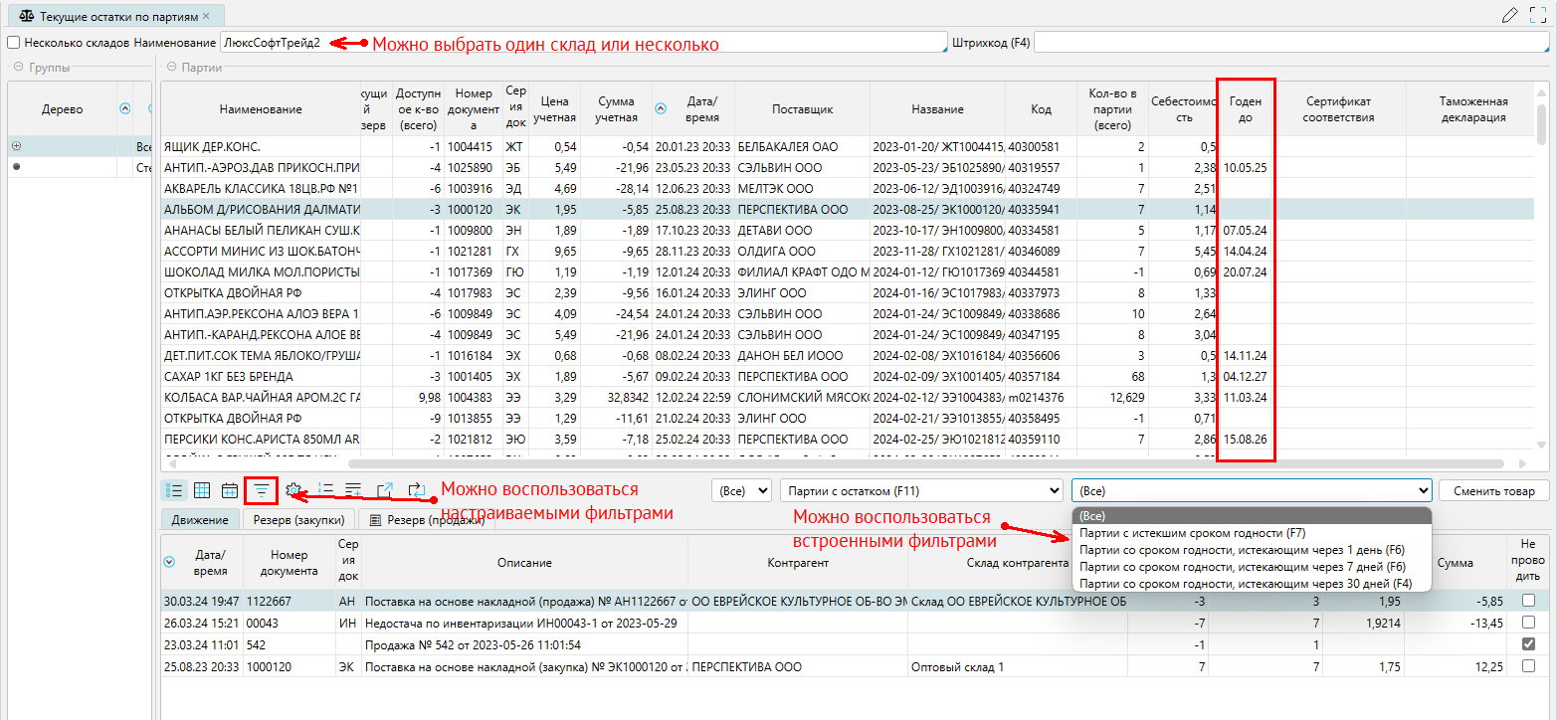Click the 'Штрихкод (F4)' input field
The image size is (1557, 720).
(1290, 43)
